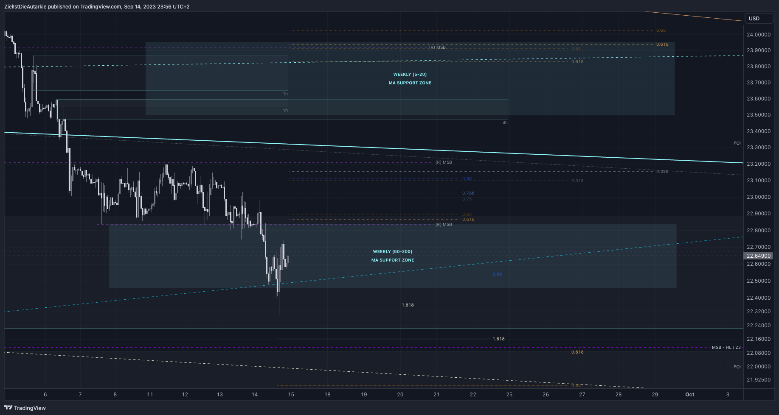779x415 pixels.
Task: Click the 18 date on the time axis
Action: pyautogui.click(x=328, y=395)
